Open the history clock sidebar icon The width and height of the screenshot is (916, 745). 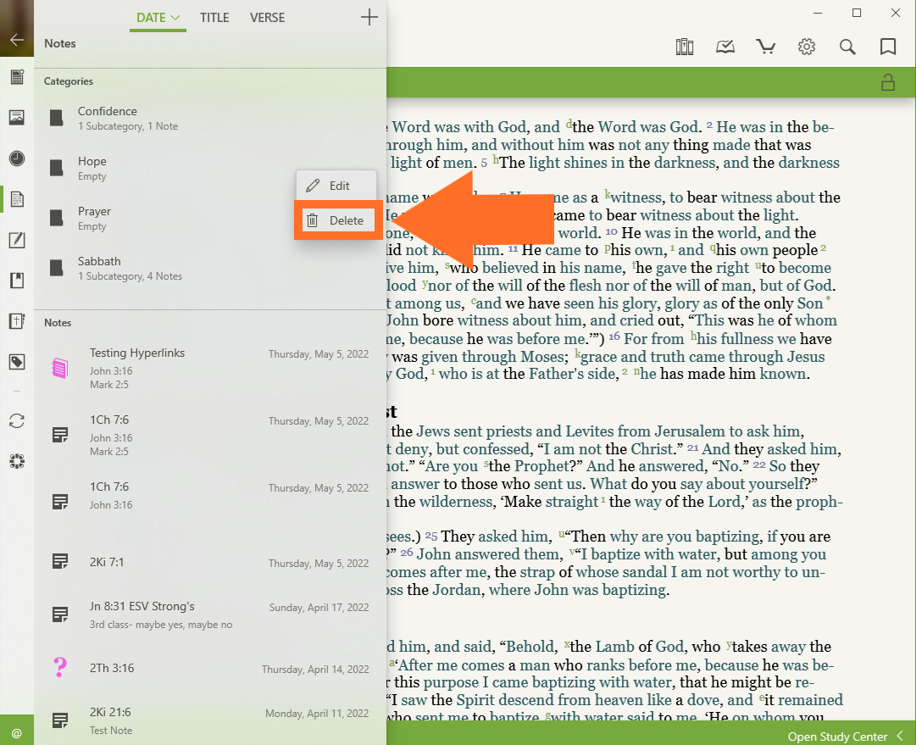(17, 158)
